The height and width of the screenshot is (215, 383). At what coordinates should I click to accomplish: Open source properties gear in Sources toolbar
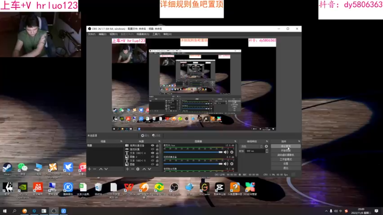coord(138,169)
